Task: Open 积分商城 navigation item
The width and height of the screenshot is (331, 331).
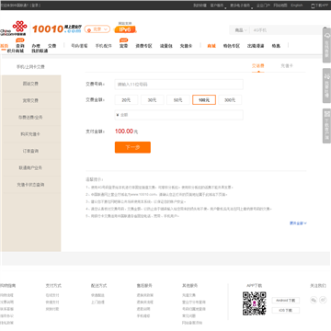Action: 16,51
